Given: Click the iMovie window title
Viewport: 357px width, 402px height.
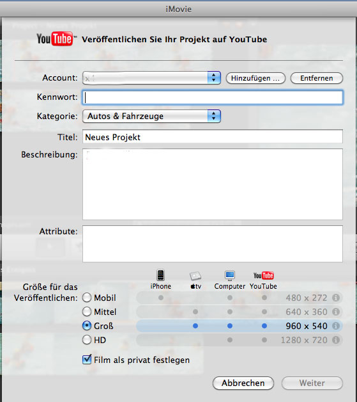Looking at the screenshot, I should (x=179, y=9).
